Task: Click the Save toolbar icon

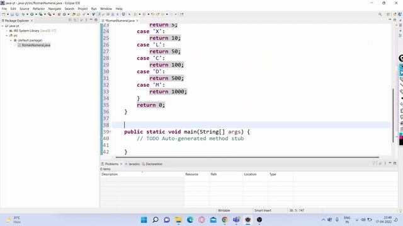Action: (x=12, y=14)
